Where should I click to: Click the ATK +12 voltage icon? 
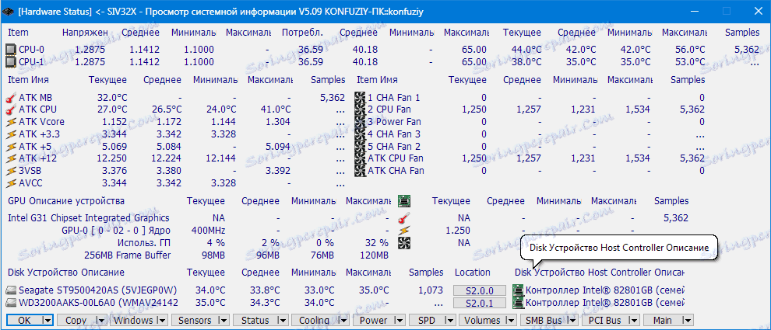pyautogui.click(x=10, y=158)
